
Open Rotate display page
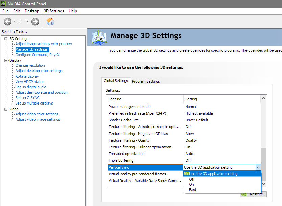pyautogui.click(x=27, y=76)
